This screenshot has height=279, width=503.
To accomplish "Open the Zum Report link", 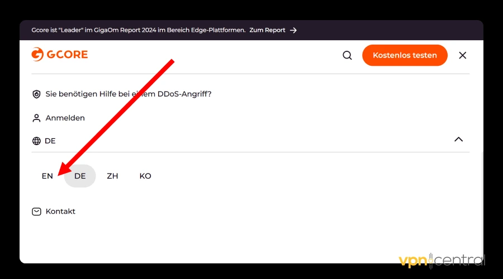I will point(267,30).
